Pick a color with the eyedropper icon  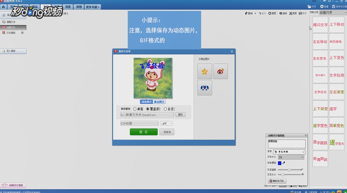284,163
